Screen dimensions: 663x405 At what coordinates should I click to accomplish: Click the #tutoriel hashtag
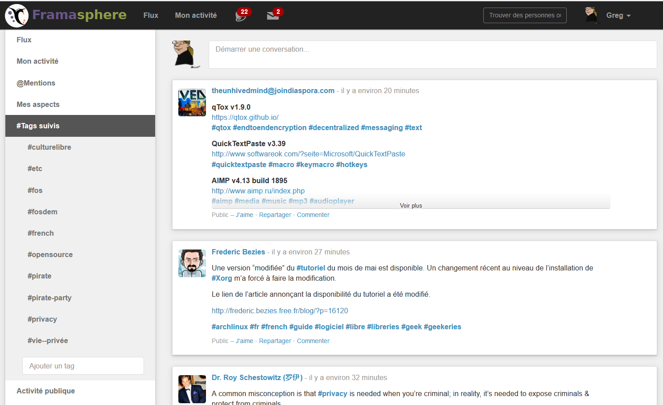pos(311,268)
